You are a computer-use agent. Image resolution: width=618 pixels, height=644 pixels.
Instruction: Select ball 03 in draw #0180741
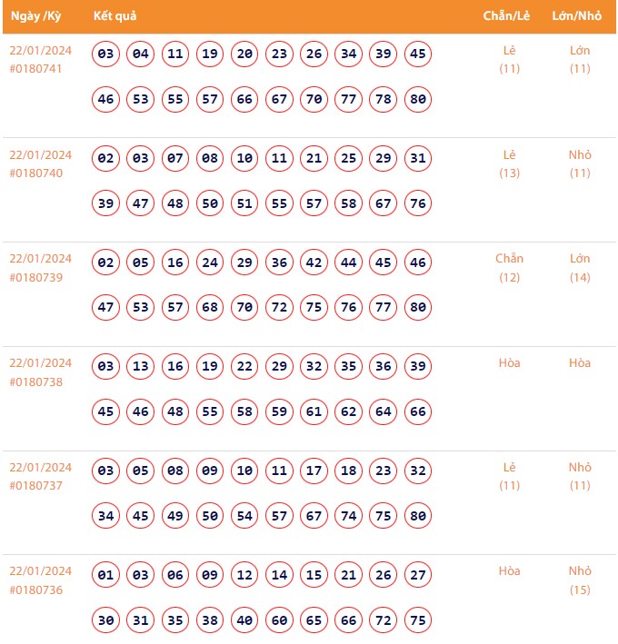pos(106,54)
